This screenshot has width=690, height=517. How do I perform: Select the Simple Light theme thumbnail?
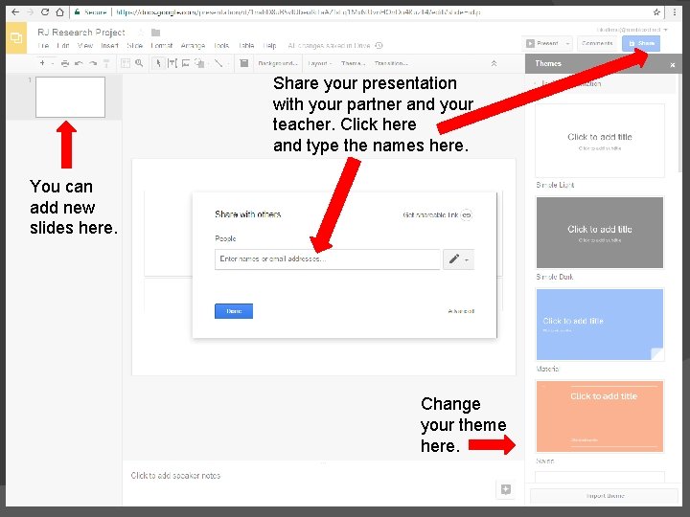click(599, 141)
